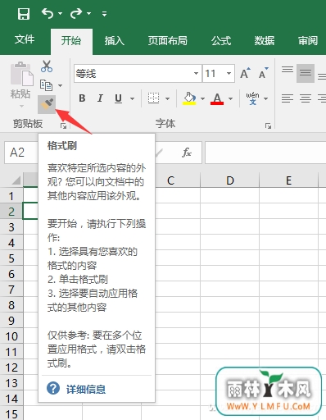
Task: Open the 公式 ribbon tab
Action: tap(221, 41)
